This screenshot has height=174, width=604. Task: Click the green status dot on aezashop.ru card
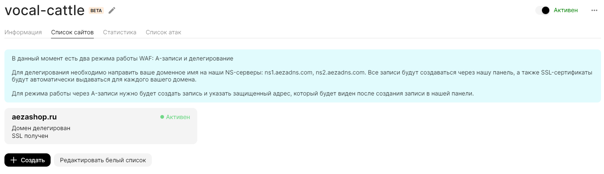[162, 117]
